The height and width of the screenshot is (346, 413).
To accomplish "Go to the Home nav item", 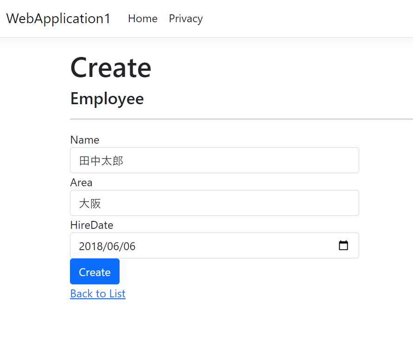I will pyautogui.click(x=143, y=19).
